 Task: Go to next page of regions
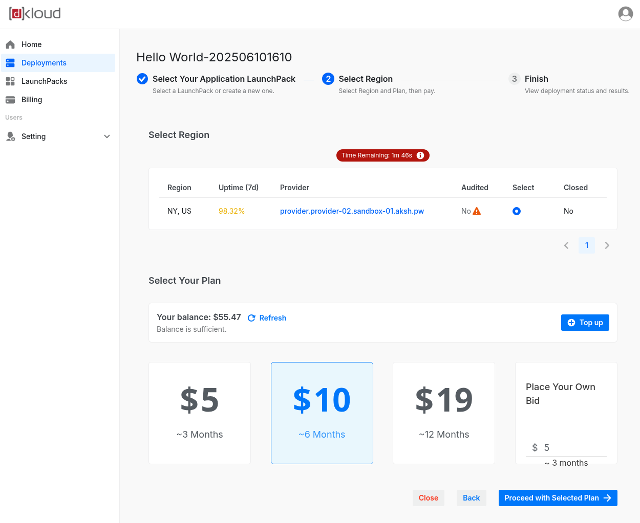(607, 245)
